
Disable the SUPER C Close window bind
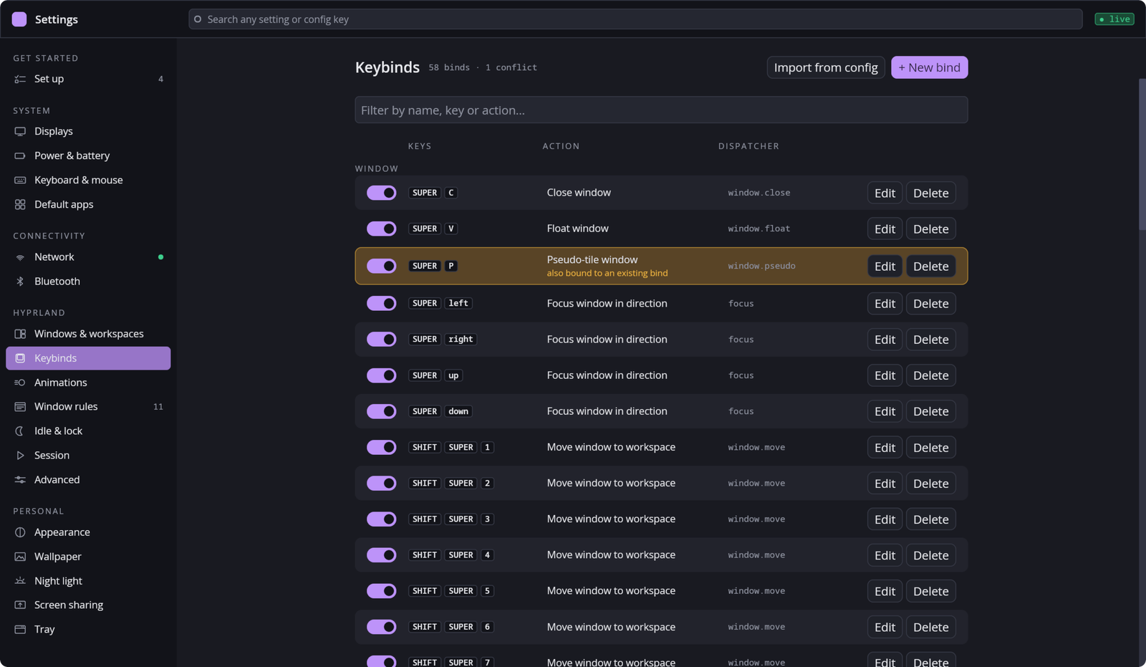point(382,193)
